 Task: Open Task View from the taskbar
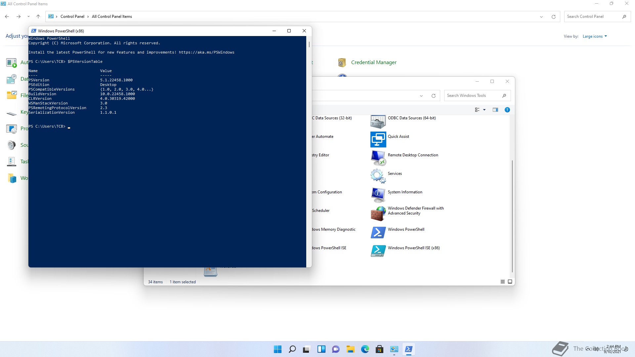coord(307,349)
